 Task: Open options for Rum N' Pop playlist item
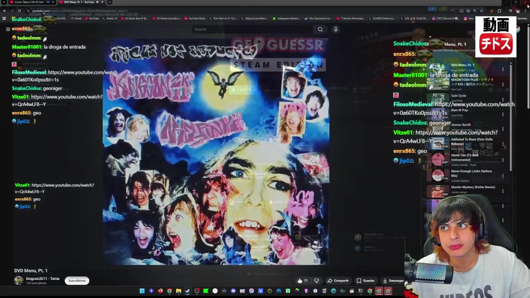click(503, 114)
